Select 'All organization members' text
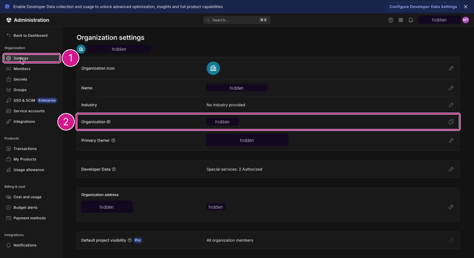 coord(230,240)
